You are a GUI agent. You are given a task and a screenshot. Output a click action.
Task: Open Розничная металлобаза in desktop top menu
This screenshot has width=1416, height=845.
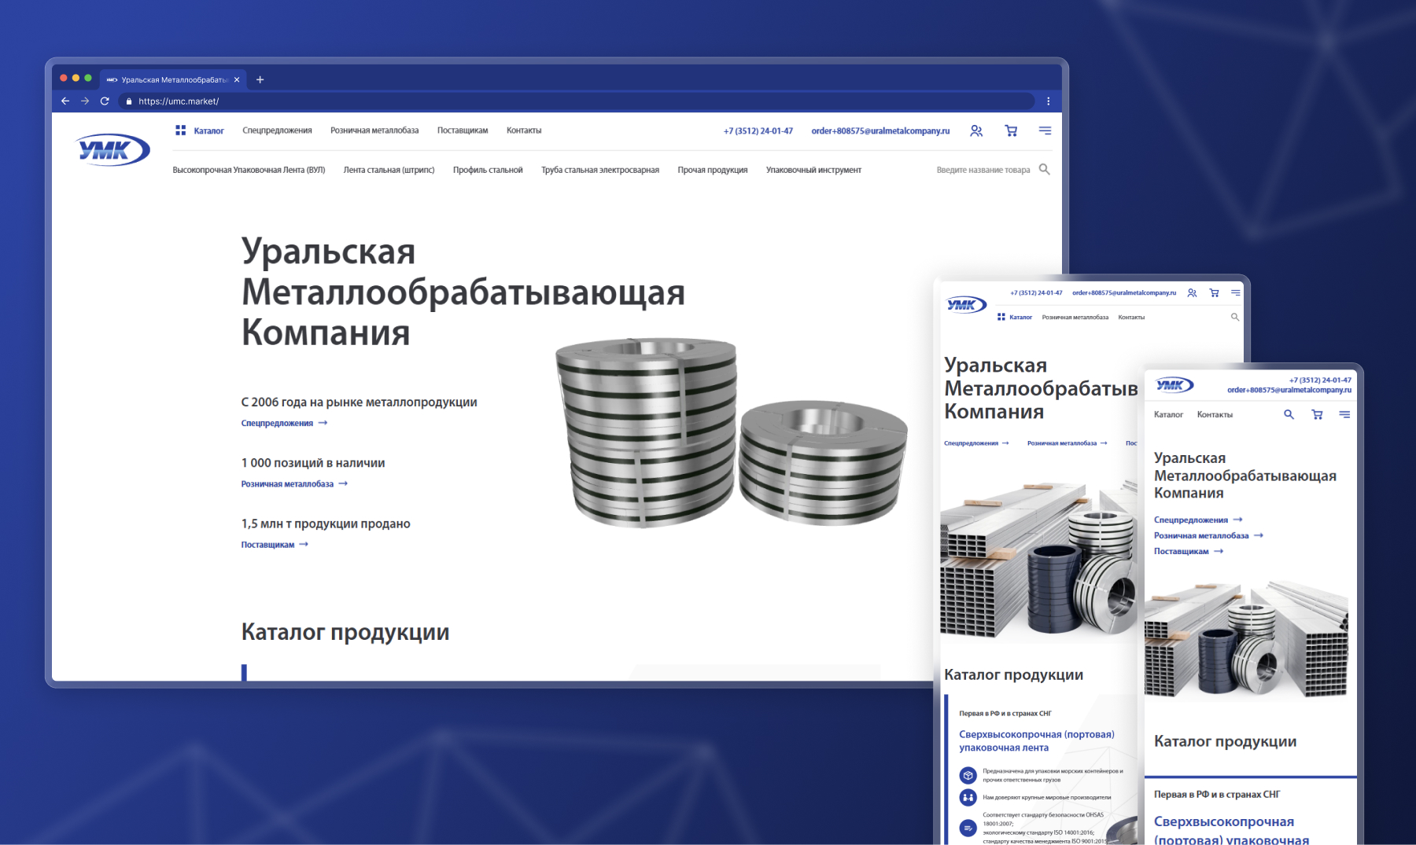pos(374,130)
